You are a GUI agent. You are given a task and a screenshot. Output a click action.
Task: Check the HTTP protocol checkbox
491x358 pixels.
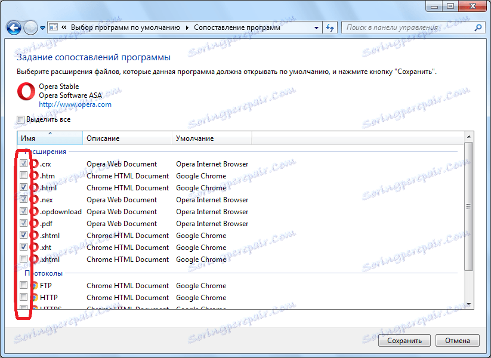click(23, 297)
